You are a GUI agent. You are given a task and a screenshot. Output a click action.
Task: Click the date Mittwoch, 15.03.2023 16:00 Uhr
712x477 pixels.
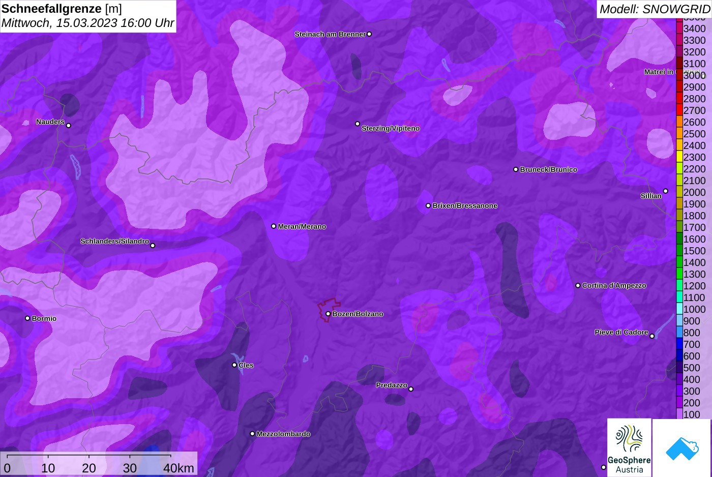[x=87, y=23]
